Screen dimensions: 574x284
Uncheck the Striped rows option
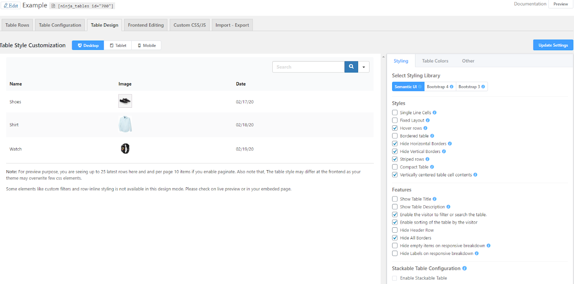(x=395, y=159)
